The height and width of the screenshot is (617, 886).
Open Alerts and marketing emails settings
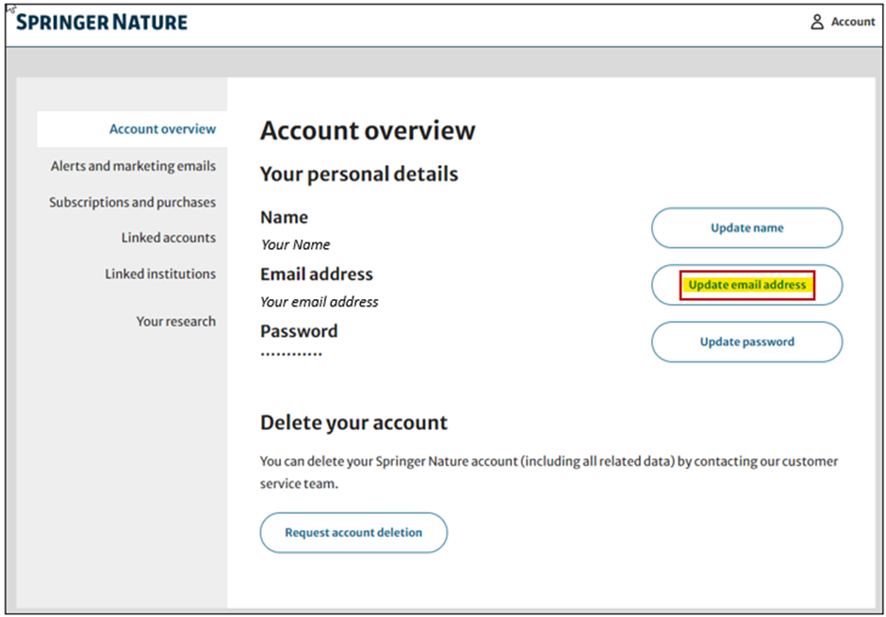pyautogui.click(x=133, y=165)
